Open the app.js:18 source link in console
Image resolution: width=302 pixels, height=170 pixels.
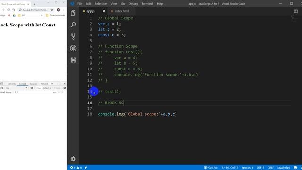(x=58, y=92)
